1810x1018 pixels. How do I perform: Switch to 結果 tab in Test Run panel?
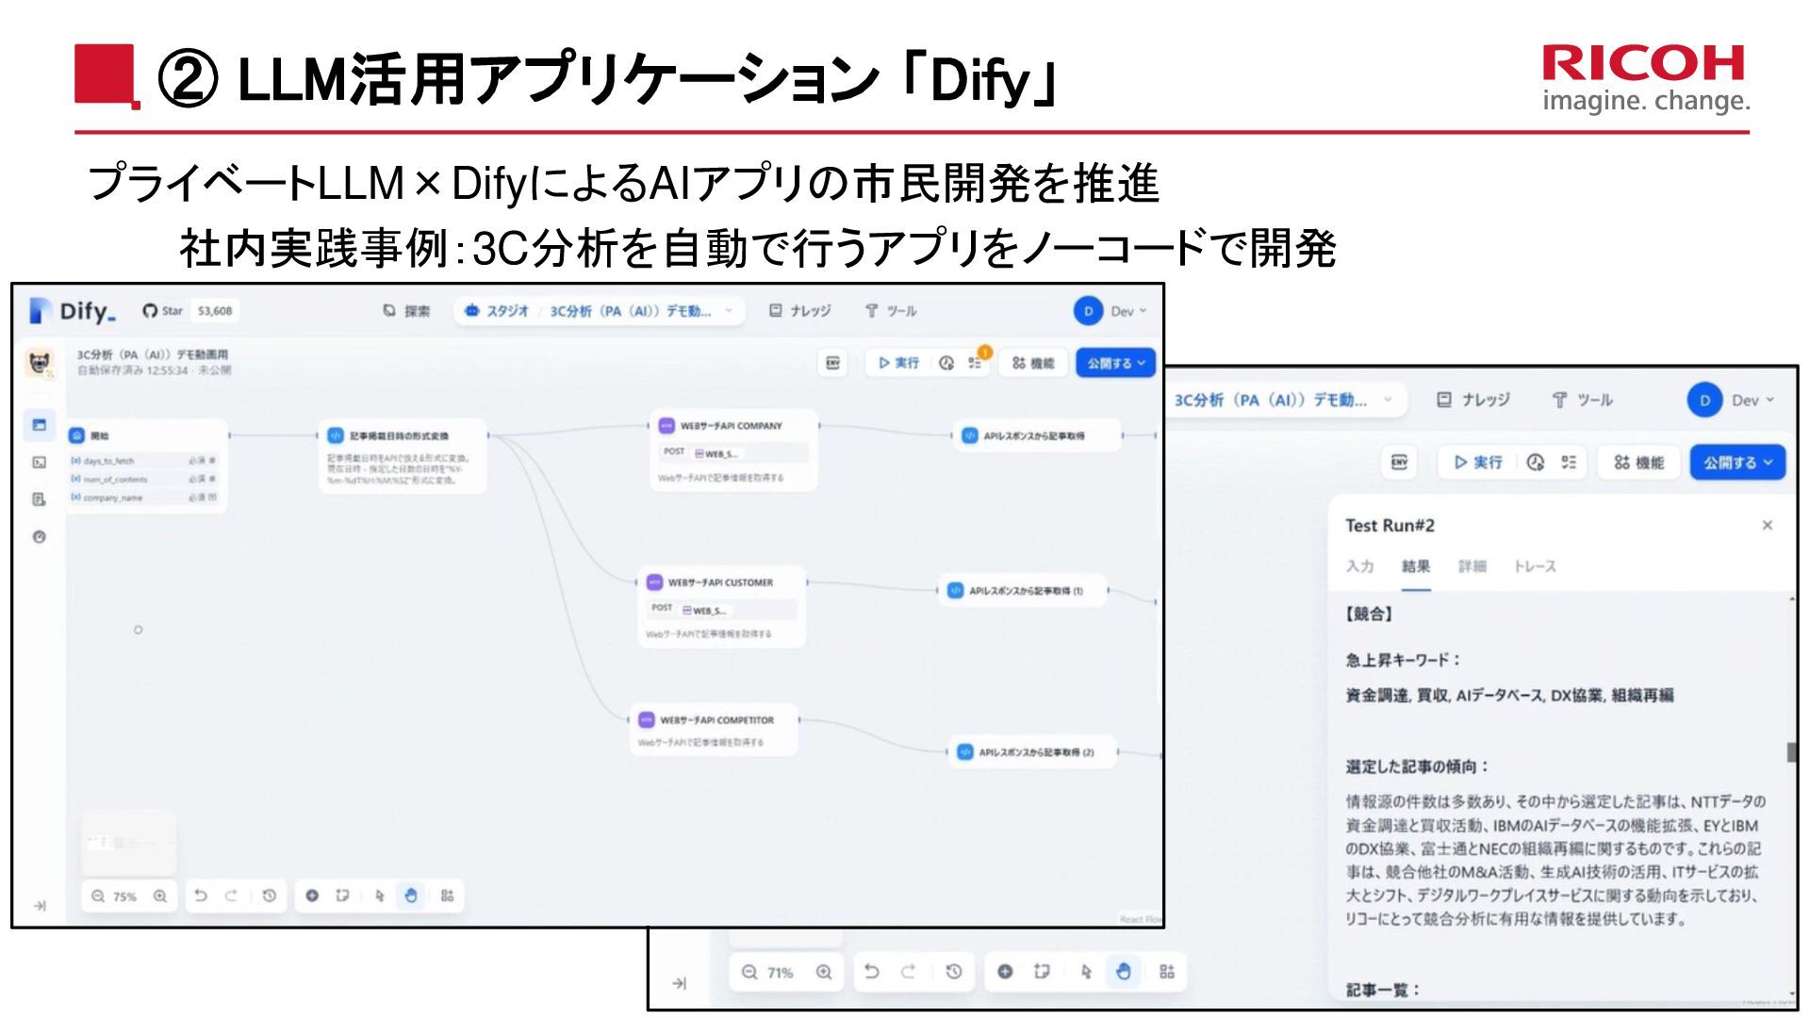click(x=1416, y=566)
